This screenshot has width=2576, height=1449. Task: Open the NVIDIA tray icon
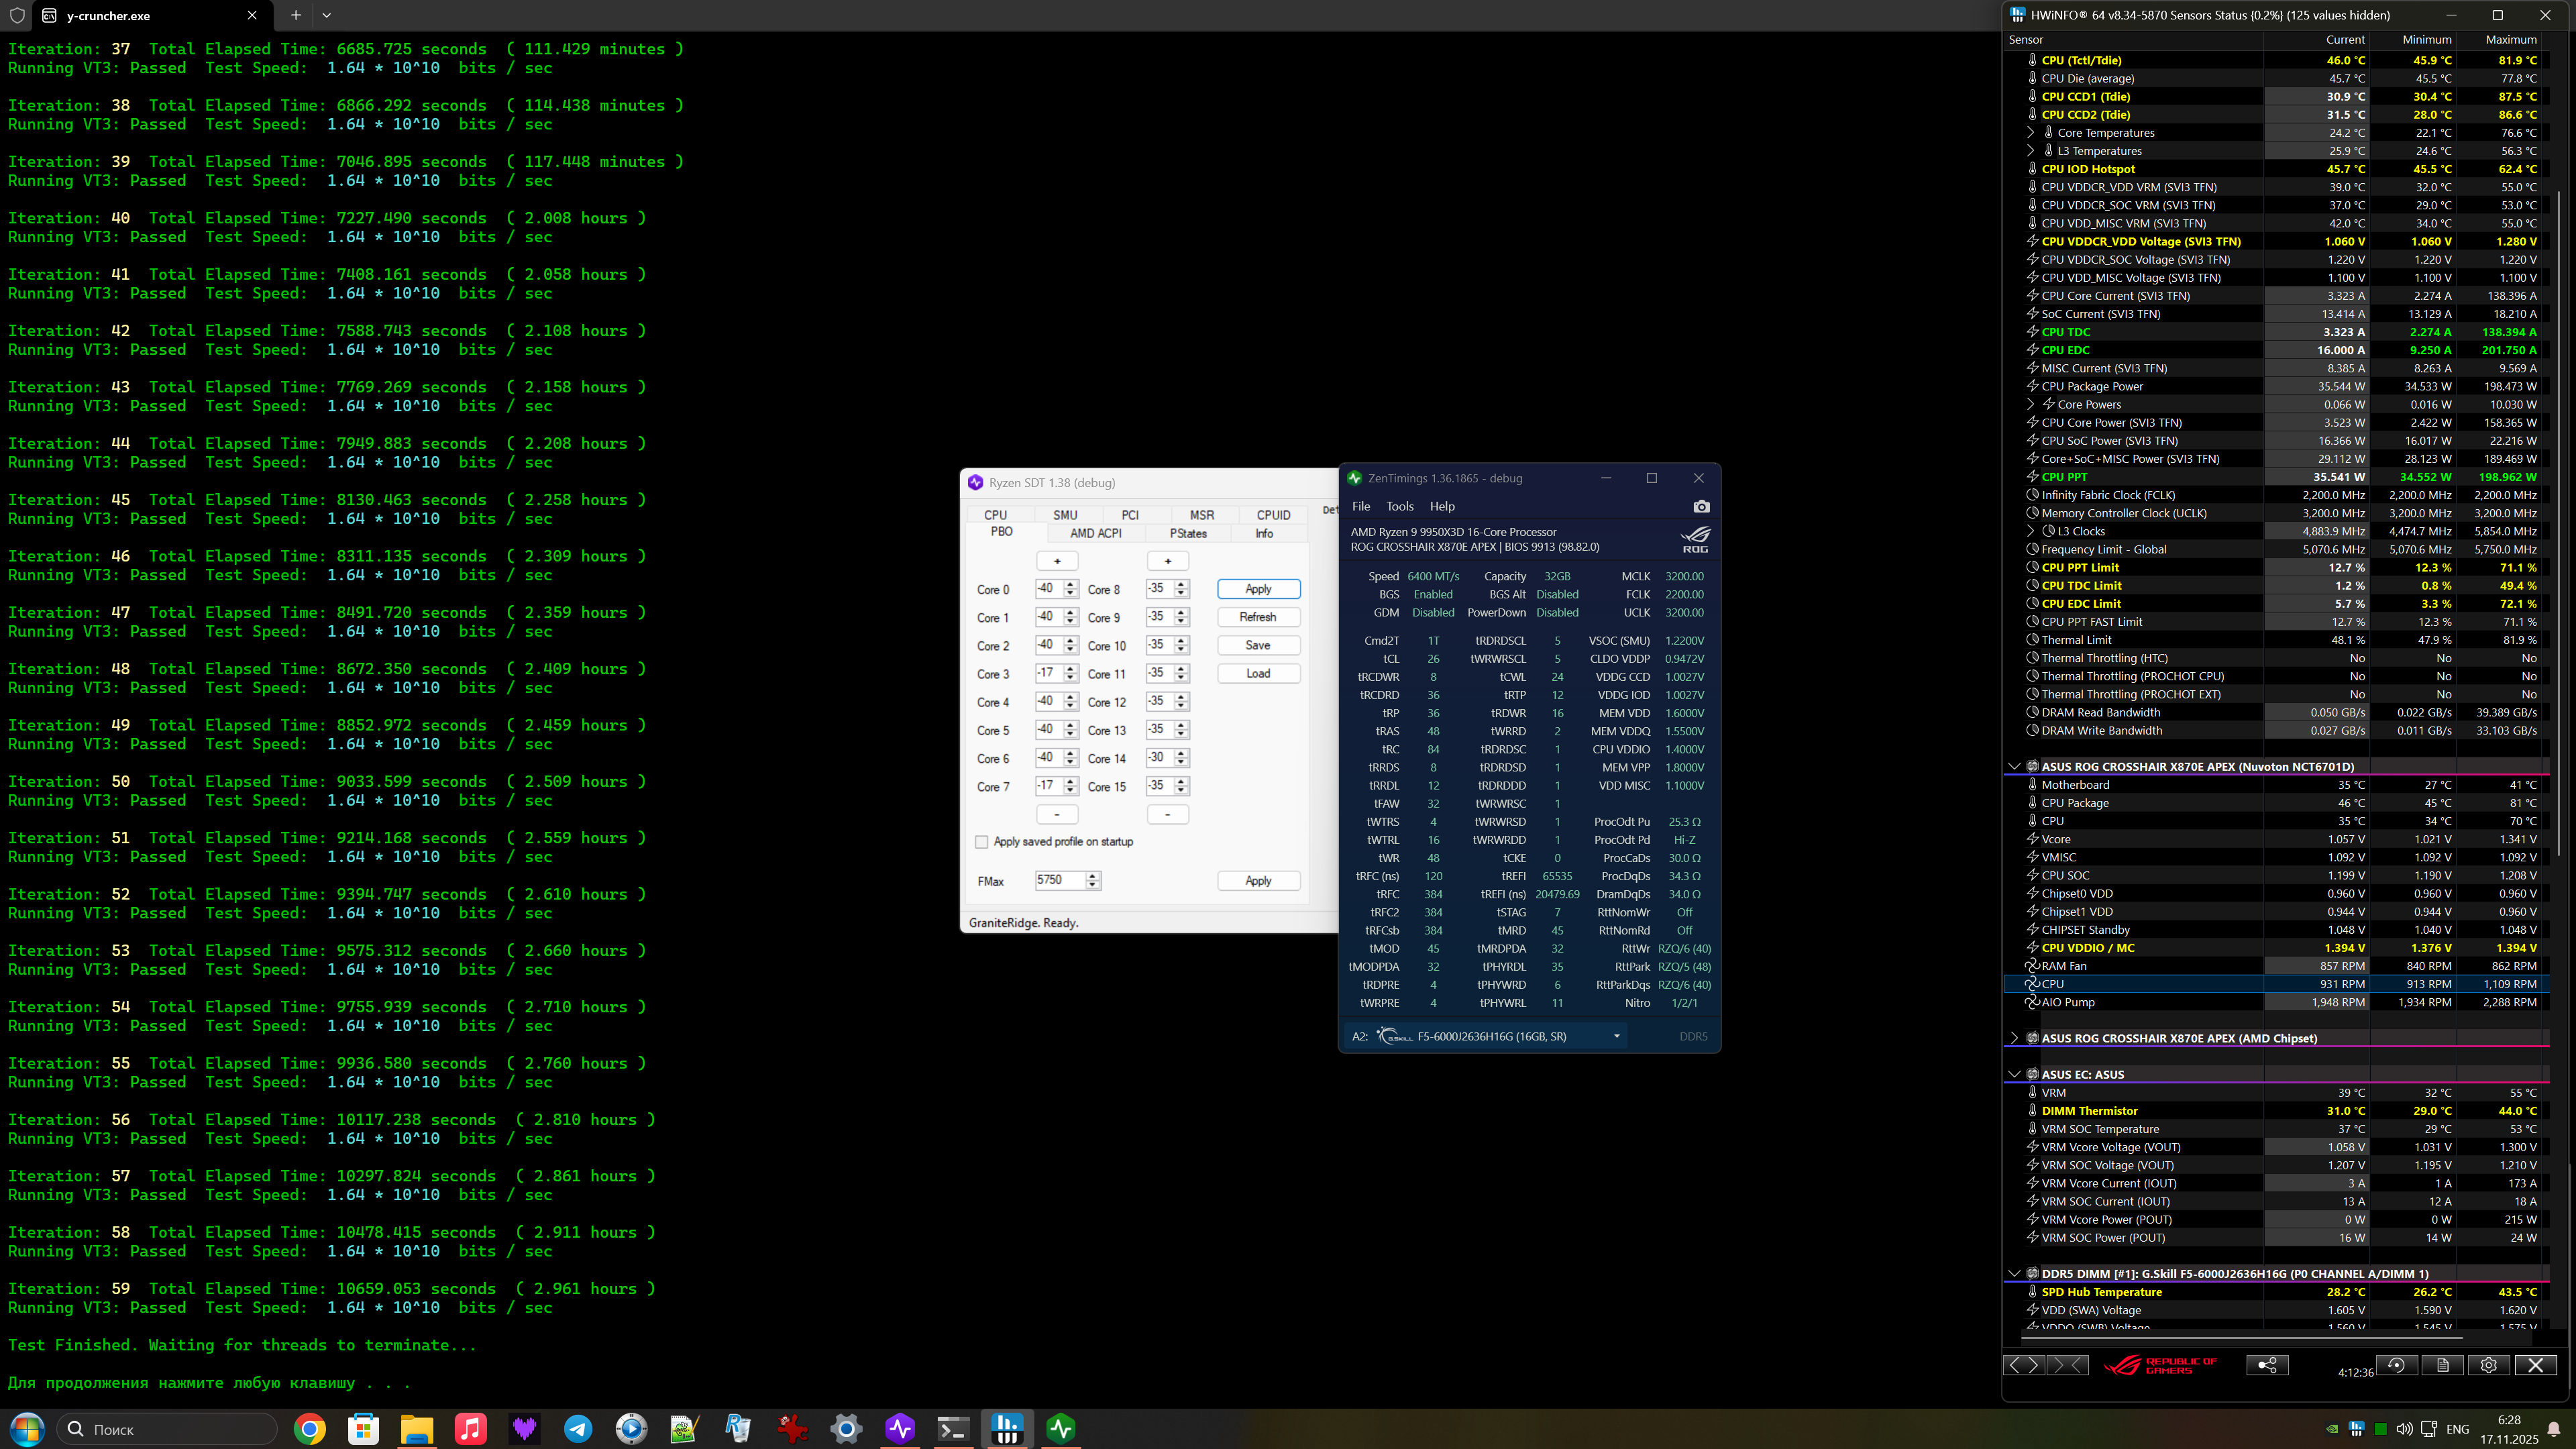(x=2332, y=1429)
